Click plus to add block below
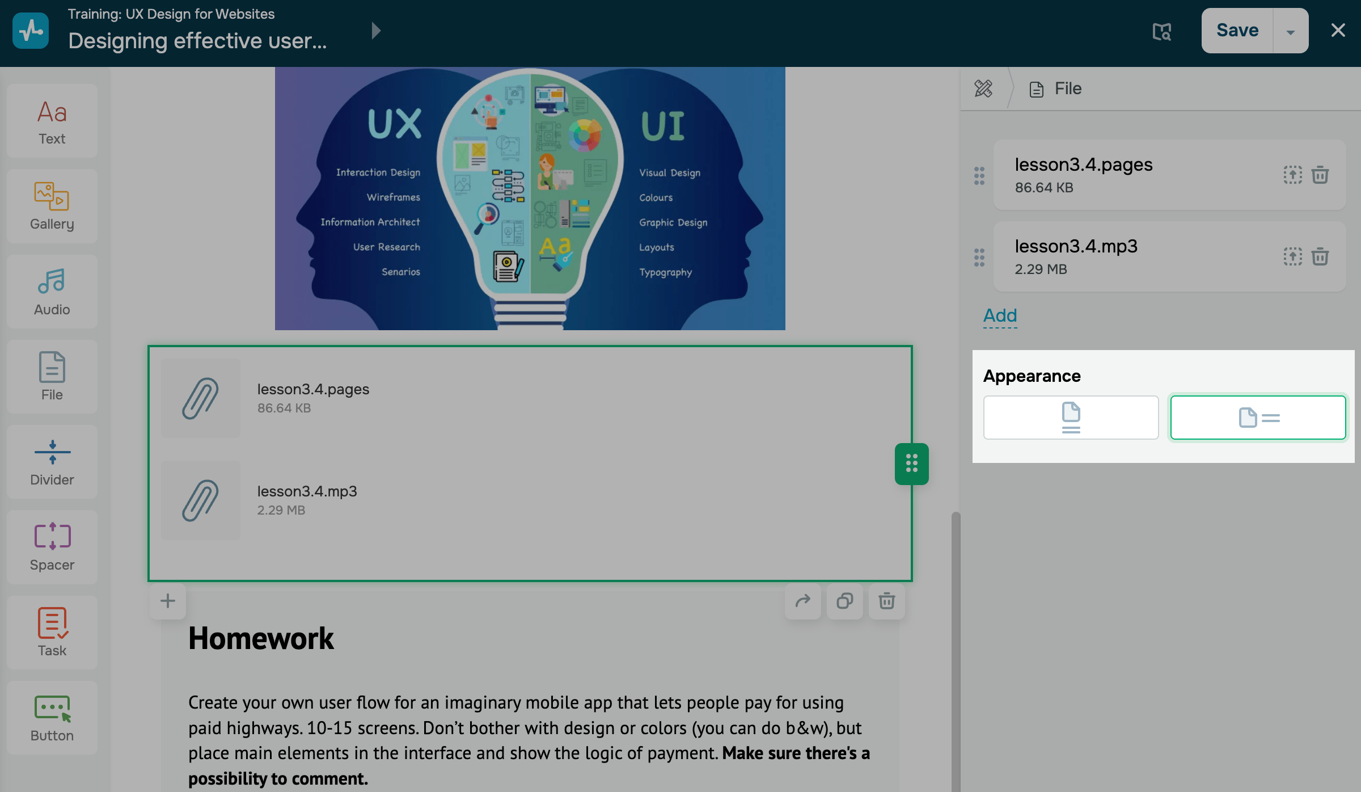1361x792 pixels. tap(168, 601)
